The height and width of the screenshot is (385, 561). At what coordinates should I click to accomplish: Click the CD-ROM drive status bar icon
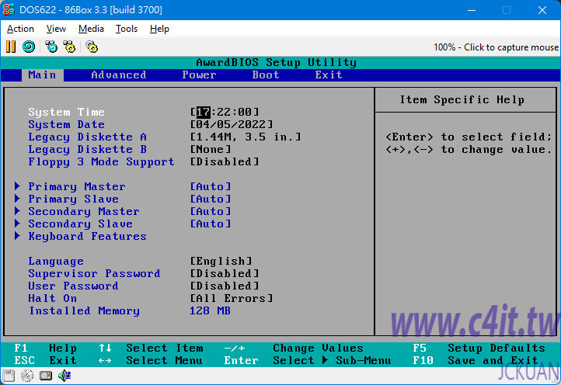click(27, 376)
